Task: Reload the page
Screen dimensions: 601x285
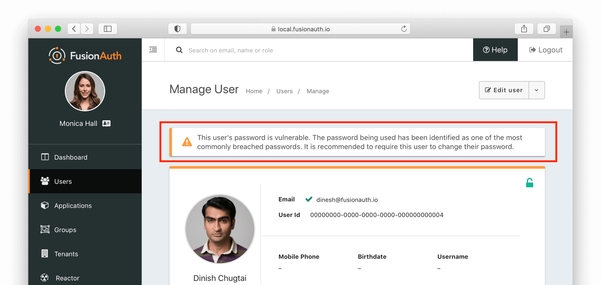Action: pos(404,29)
